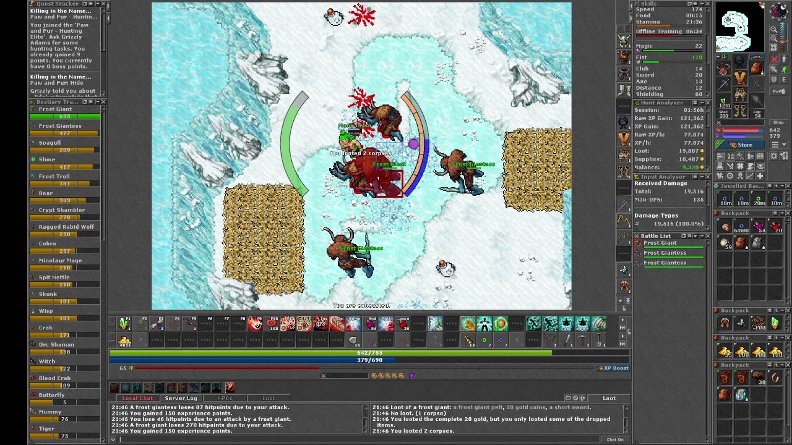Click the armor equipment slot
The width and height of the screenshot is (792, 445).
pyautogui.click(x=740, y=78)
